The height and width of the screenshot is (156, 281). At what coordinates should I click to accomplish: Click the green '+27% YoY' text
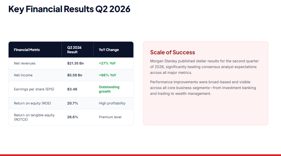[107, 63]
